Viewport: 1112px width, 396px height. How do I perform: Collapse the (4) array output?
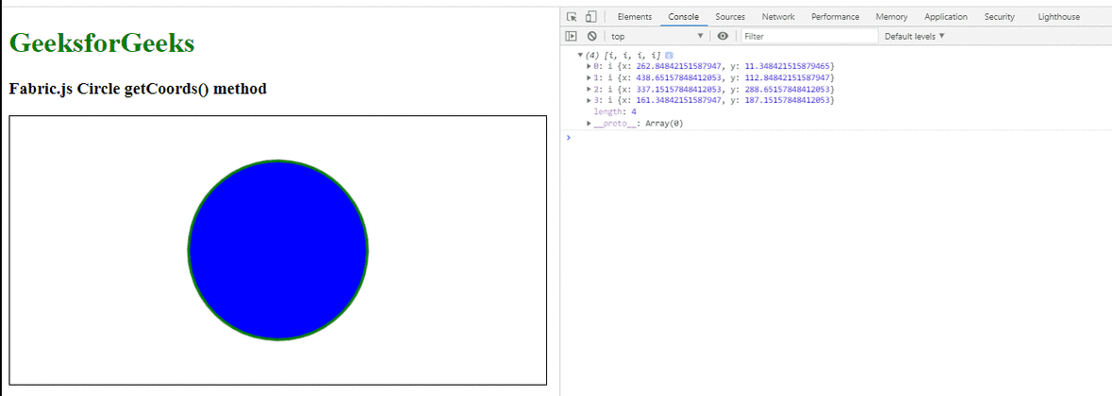click(x=580, y=56)
